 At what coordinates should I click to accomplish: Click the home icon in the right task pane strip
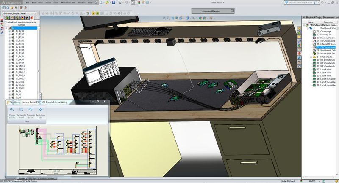(x=299, y=28)
